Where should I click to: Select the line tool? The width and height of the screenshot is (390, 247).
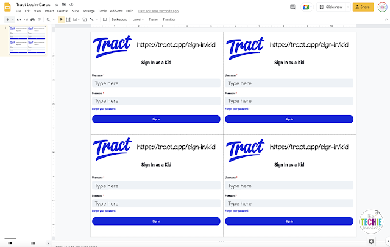tap(92, 19)
